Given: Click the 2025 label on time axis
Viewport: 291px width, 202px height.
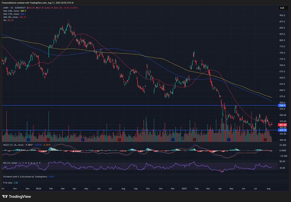Looking at the screenshot, I should 184,188.
